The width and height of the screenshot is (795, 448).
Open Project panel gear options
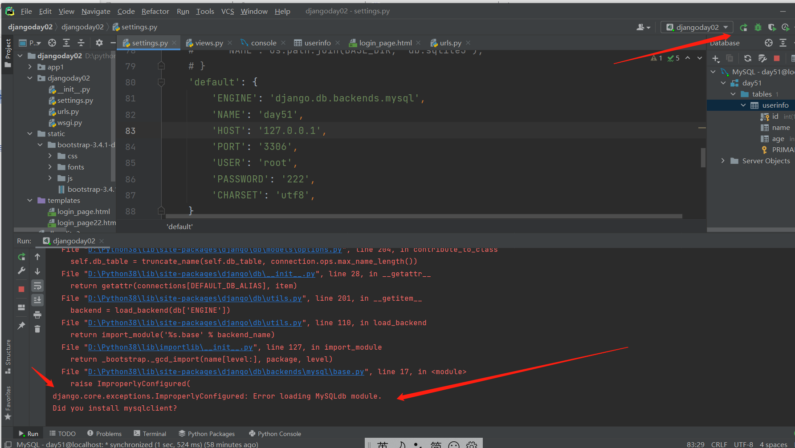coord(99,43)
